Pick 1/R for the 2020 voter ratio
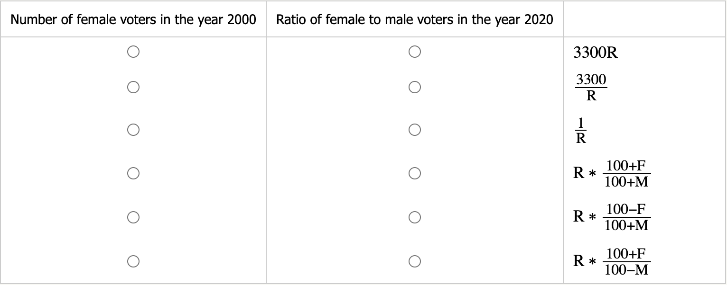 (x=414, y=129)
